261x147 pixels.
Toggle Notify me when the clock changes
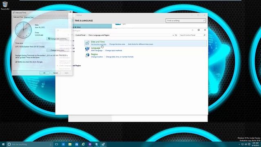pyautogui.click(x=16, y=62)
